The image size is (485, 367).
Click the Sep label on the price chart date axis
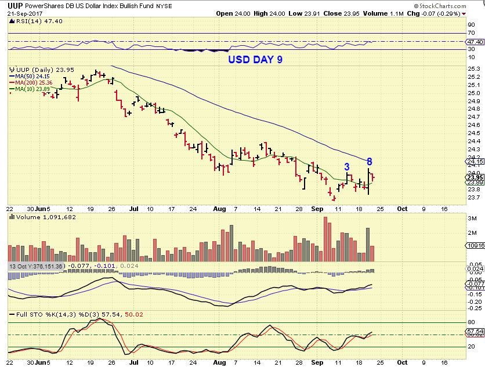[x=317, y=209]
